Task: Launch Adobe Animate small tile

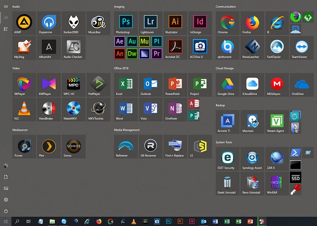Action: 120,54
